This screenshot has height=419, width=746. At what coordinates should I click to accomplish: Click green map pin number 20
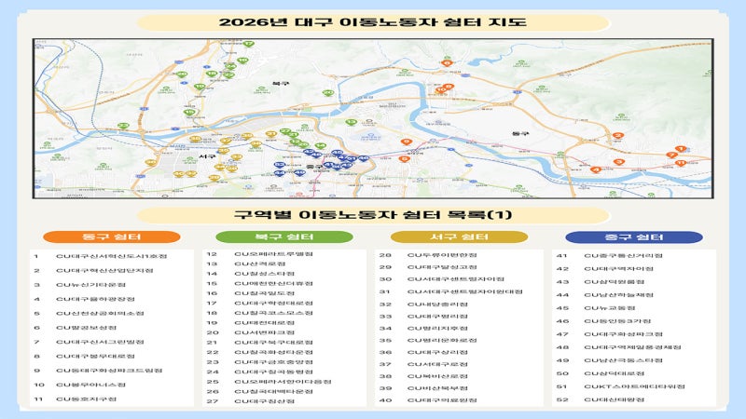(328, 92)
